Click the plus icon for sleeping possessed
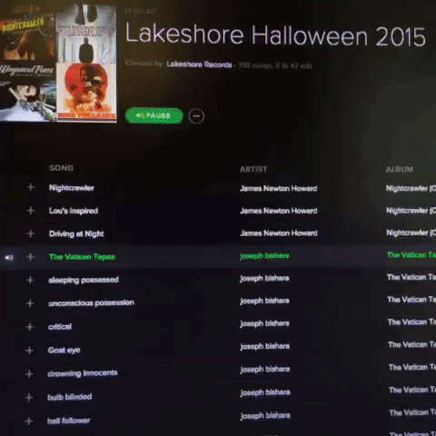Screen dimensions: 436x436 point(30,280)
